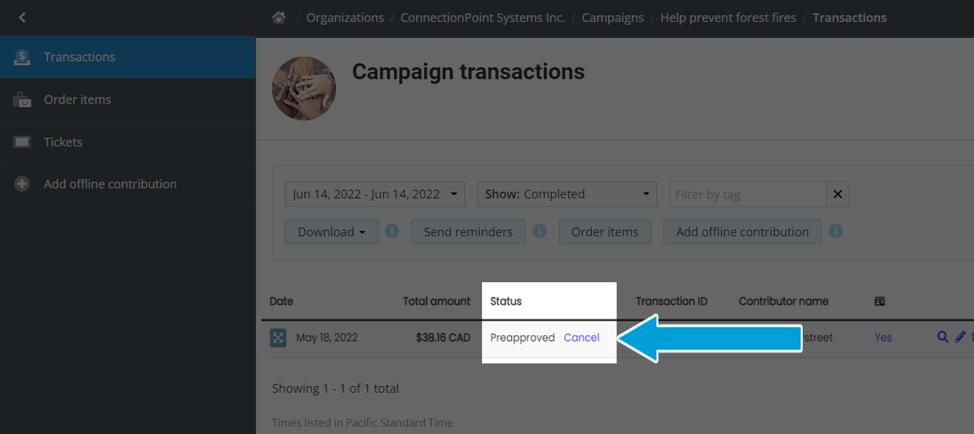
Task: Open Campaigns breadcrumb link
Action: pos(613,18)
